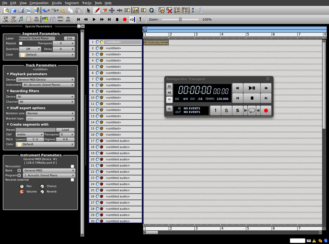
Task: Select the Acoustic Grand Piano segment on the timeline
Action: tap(156, 43)
